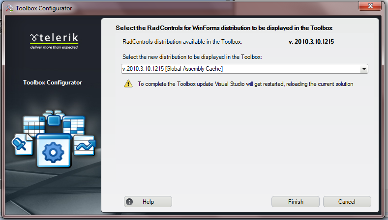Click the chart graph artwork icon
The height and width of the screenshot is (220, 388).
(85, 146)
